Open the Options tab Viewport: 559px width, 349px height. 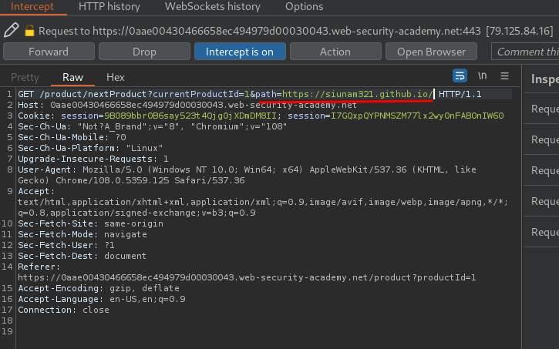click(x=304, y=6)
